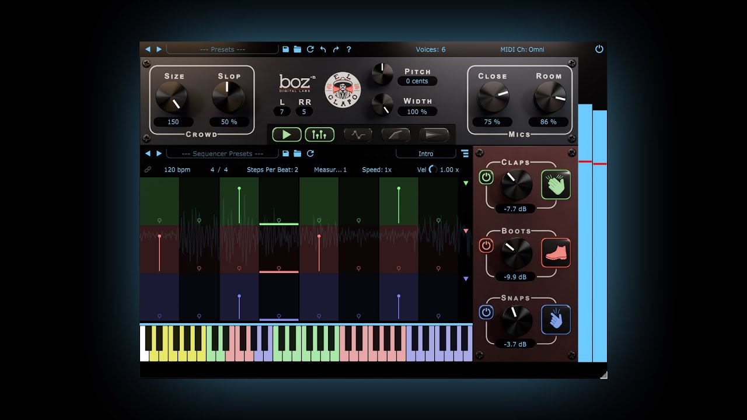
Task: Open help with the question mark icon
Action: [349, 50]
